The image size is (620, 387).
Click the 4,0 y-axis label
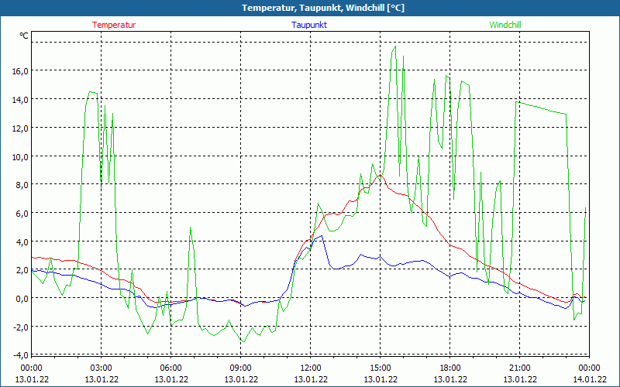click(21, 241)
